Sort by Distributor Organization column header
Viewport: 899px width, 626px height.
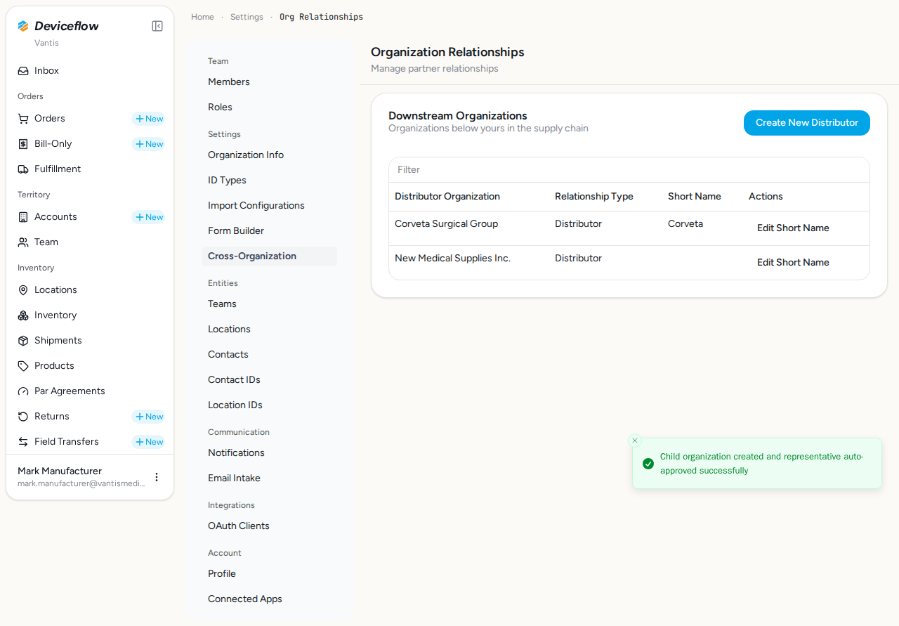click(x=447, y=197)
